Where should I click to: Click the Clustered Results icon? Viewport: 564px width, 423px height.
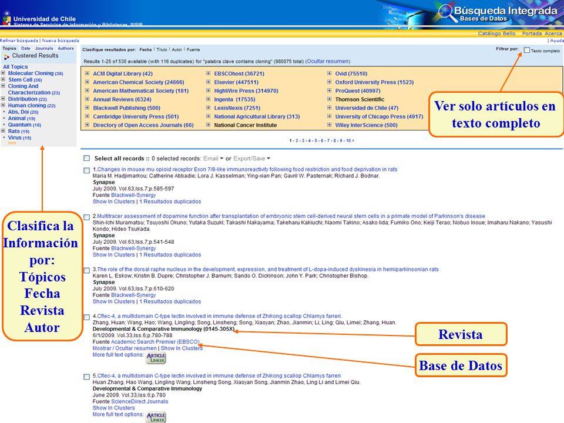[x=6, y=56]
